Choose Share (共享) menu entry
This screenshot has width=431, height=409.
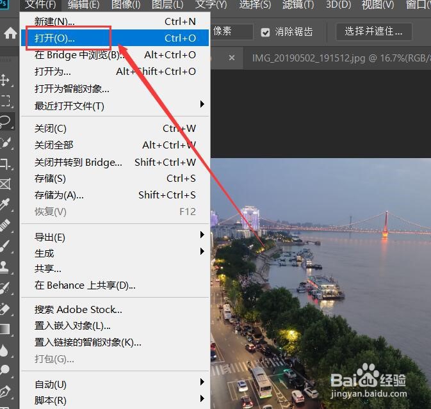click(115, 269)
